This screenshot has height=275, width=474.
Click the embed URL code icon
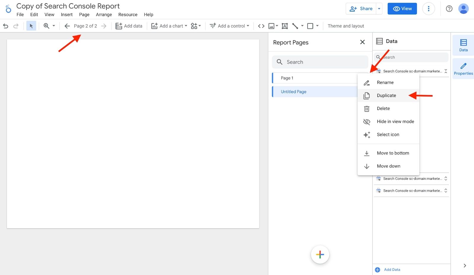[261, 26]
